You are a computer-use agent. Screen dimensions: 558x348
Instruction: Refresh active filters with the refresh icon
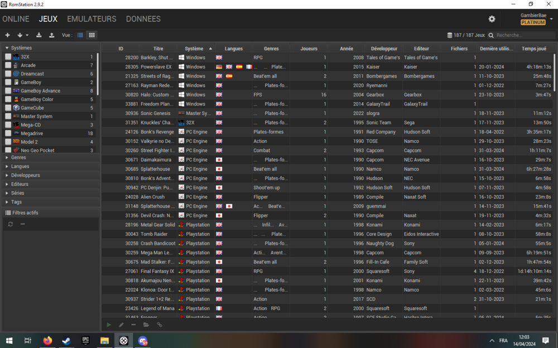pos(11,223)
